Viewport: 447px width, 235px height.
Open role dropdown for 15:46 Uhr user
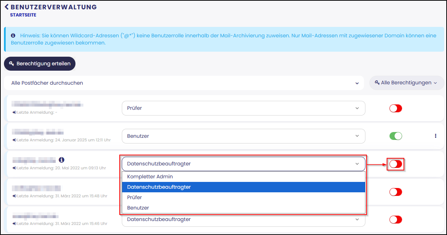coord(243,219)
